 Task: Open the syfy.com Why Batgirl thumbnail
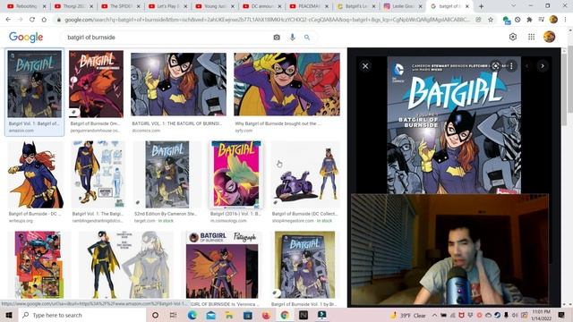[286, 84]
